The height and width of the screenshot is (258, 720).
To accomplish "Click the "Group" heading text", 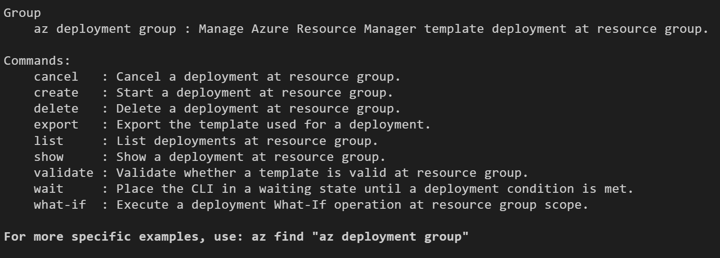I will (22, 13).
